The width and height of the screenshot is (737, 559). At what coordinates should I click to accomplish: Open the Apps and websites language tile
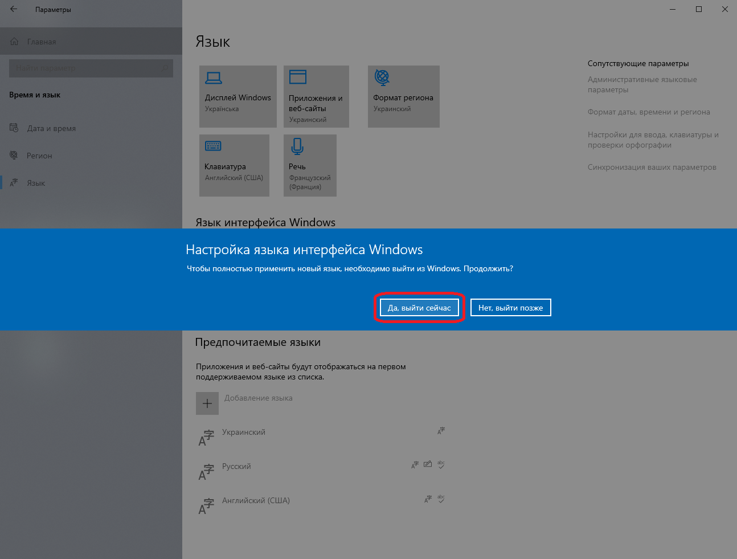(x=316, y=96)
